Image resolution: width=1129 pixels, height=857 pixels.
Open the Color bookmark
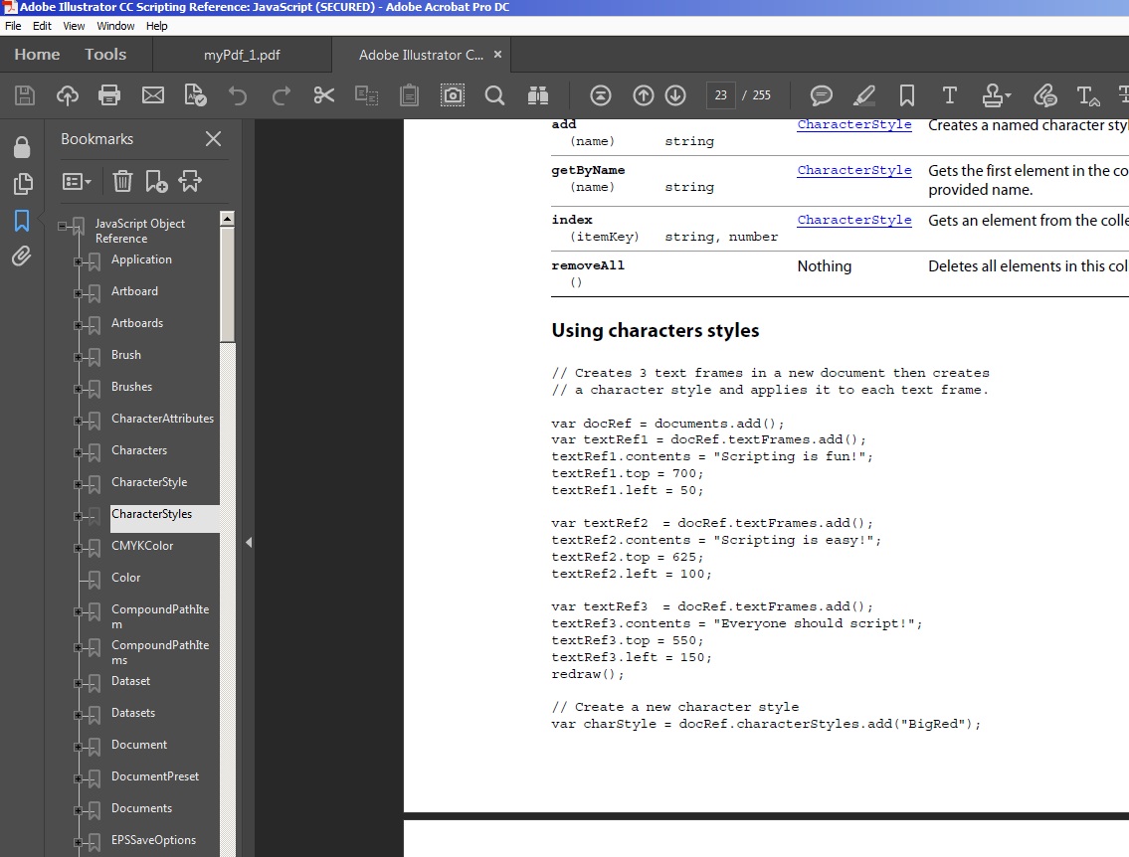(125, 577)
